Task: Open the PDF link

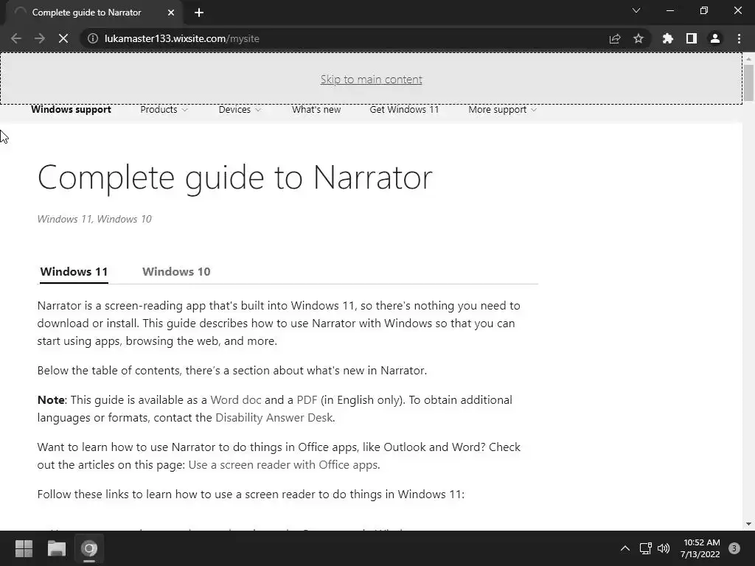Action: (x=307, y=400)
